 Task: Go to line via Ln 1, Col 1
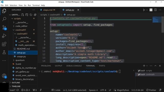point(75,90)
